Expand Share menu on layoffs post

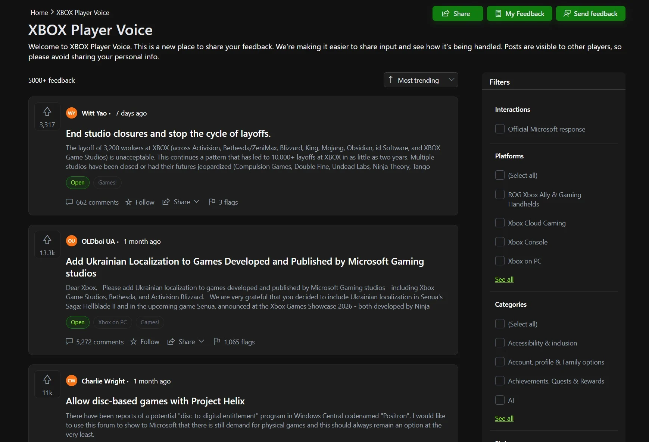181,202
